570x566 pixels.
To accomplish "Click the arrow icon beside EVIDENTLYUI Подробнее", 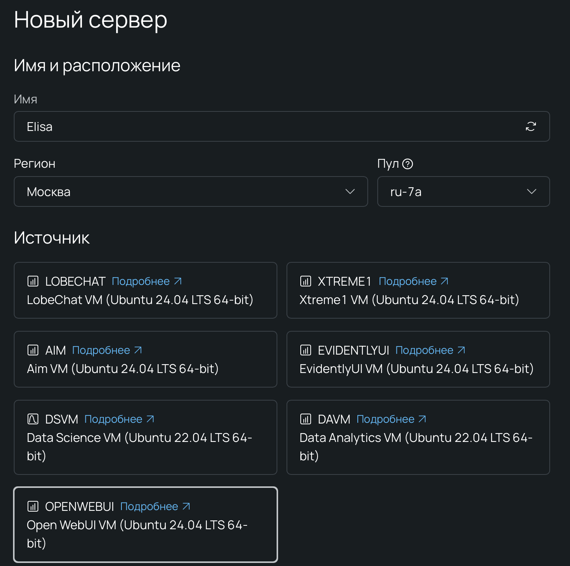I will pyautogui.click(x=461, y=350).
